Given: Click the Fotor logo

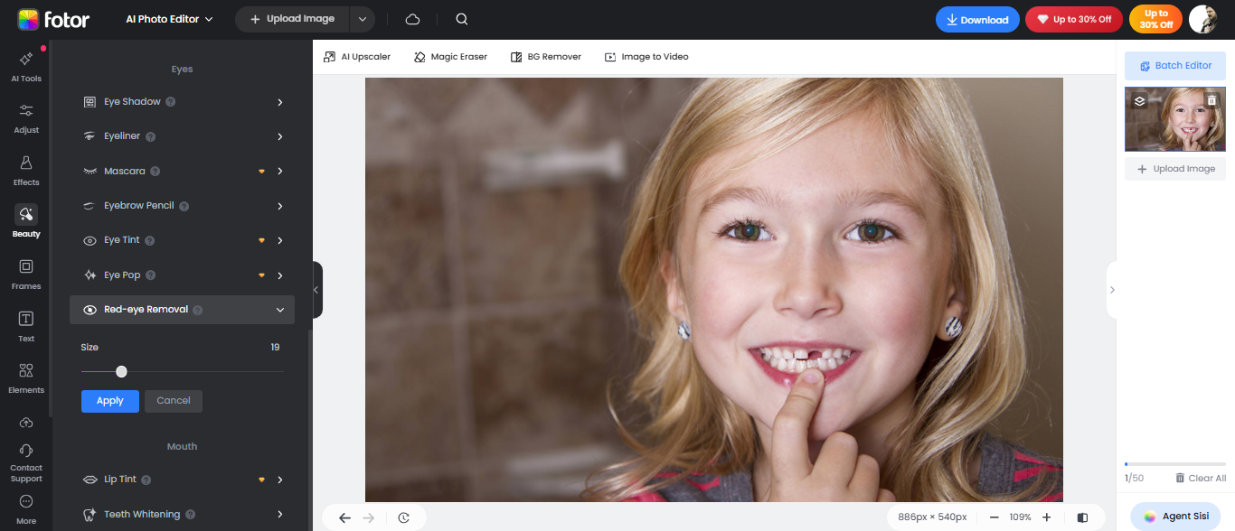Looking at the screenshot, I should [53, 19].
